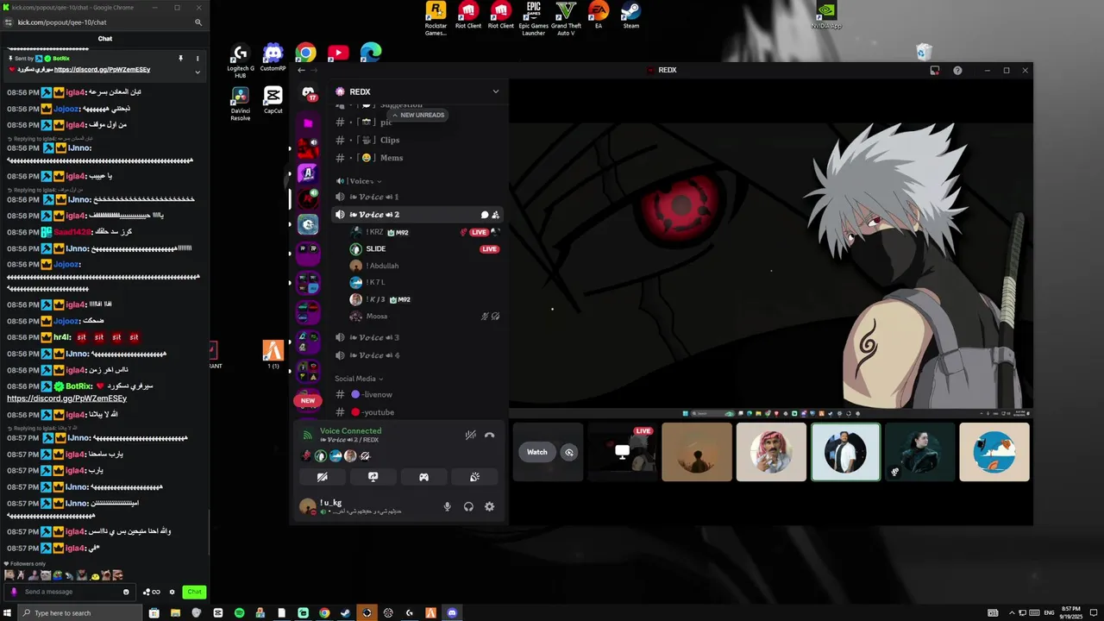Unpin message with pin icon
The image size is (1104, 621).
coord(181,59)
